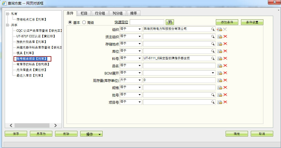The width and height of the screenshot is (281, 148).
Task: Click the 快速定位 text input field
Action: click(x=147, y=22)
